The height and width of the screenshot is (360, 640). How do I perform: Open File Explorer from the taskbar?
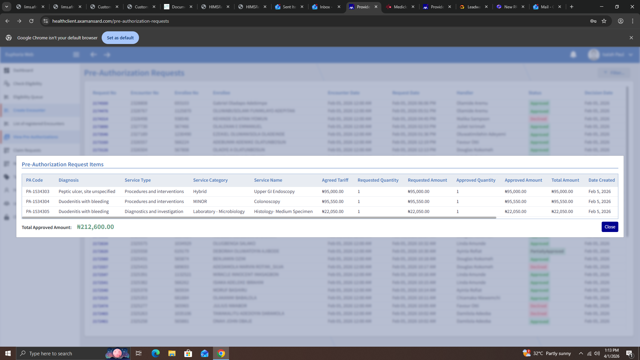172,353
